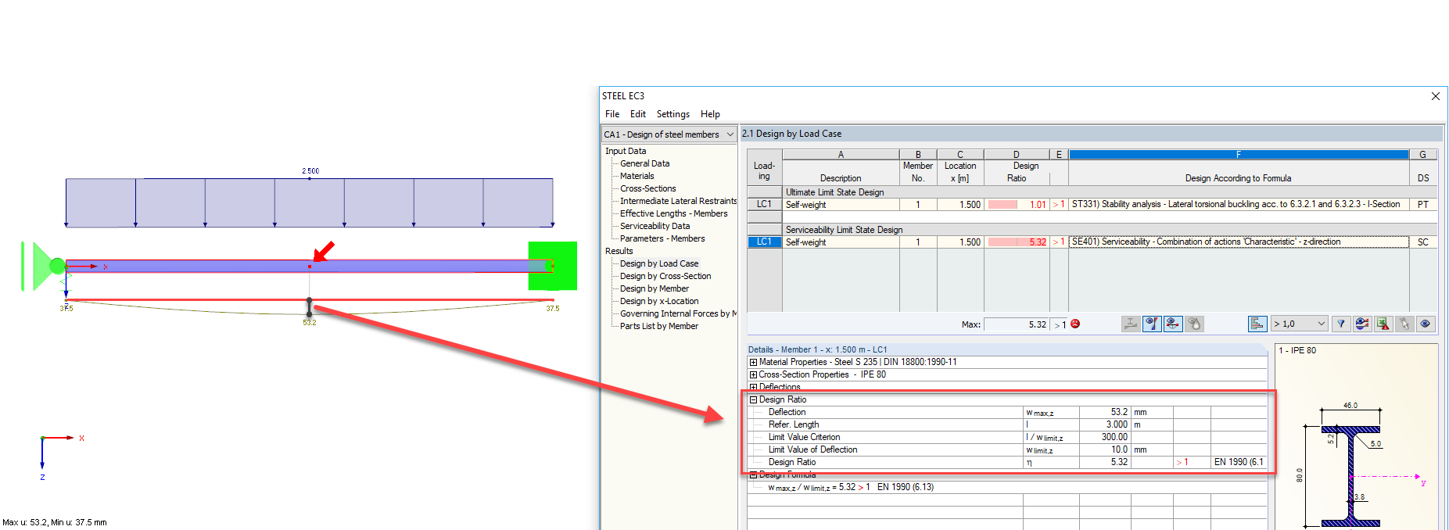Click the Limit Value Criterion 300.00 value

pos(1106,437)
